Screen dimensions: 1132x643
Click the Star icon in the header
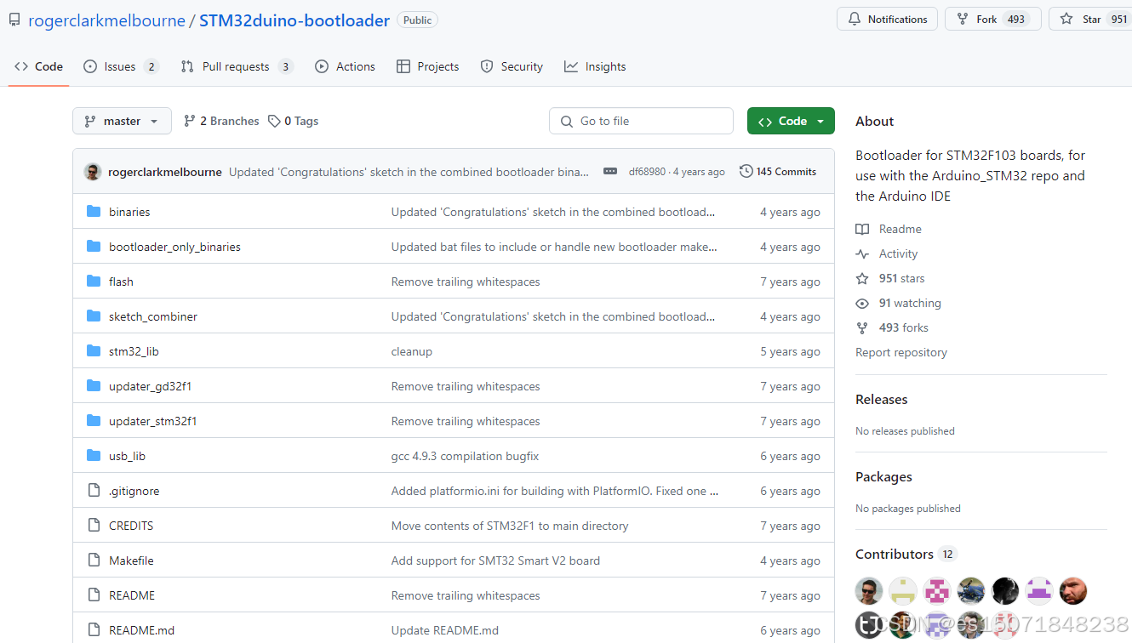pos(1066,19)
